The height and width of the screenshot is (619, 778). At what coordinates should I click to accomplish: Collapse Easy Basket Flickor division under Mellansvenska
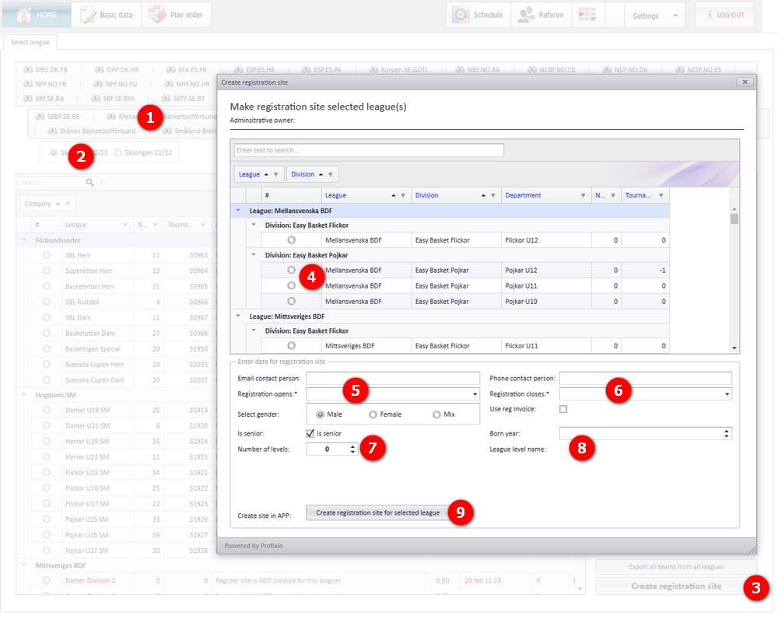coord(254,226)
